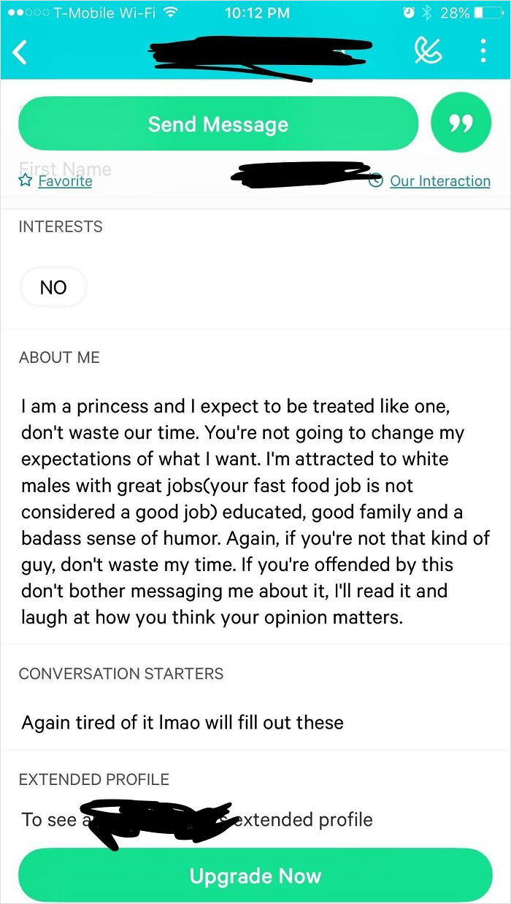Go back using the left chevron arrow
The image size is (511, 904).
point(20,53)
